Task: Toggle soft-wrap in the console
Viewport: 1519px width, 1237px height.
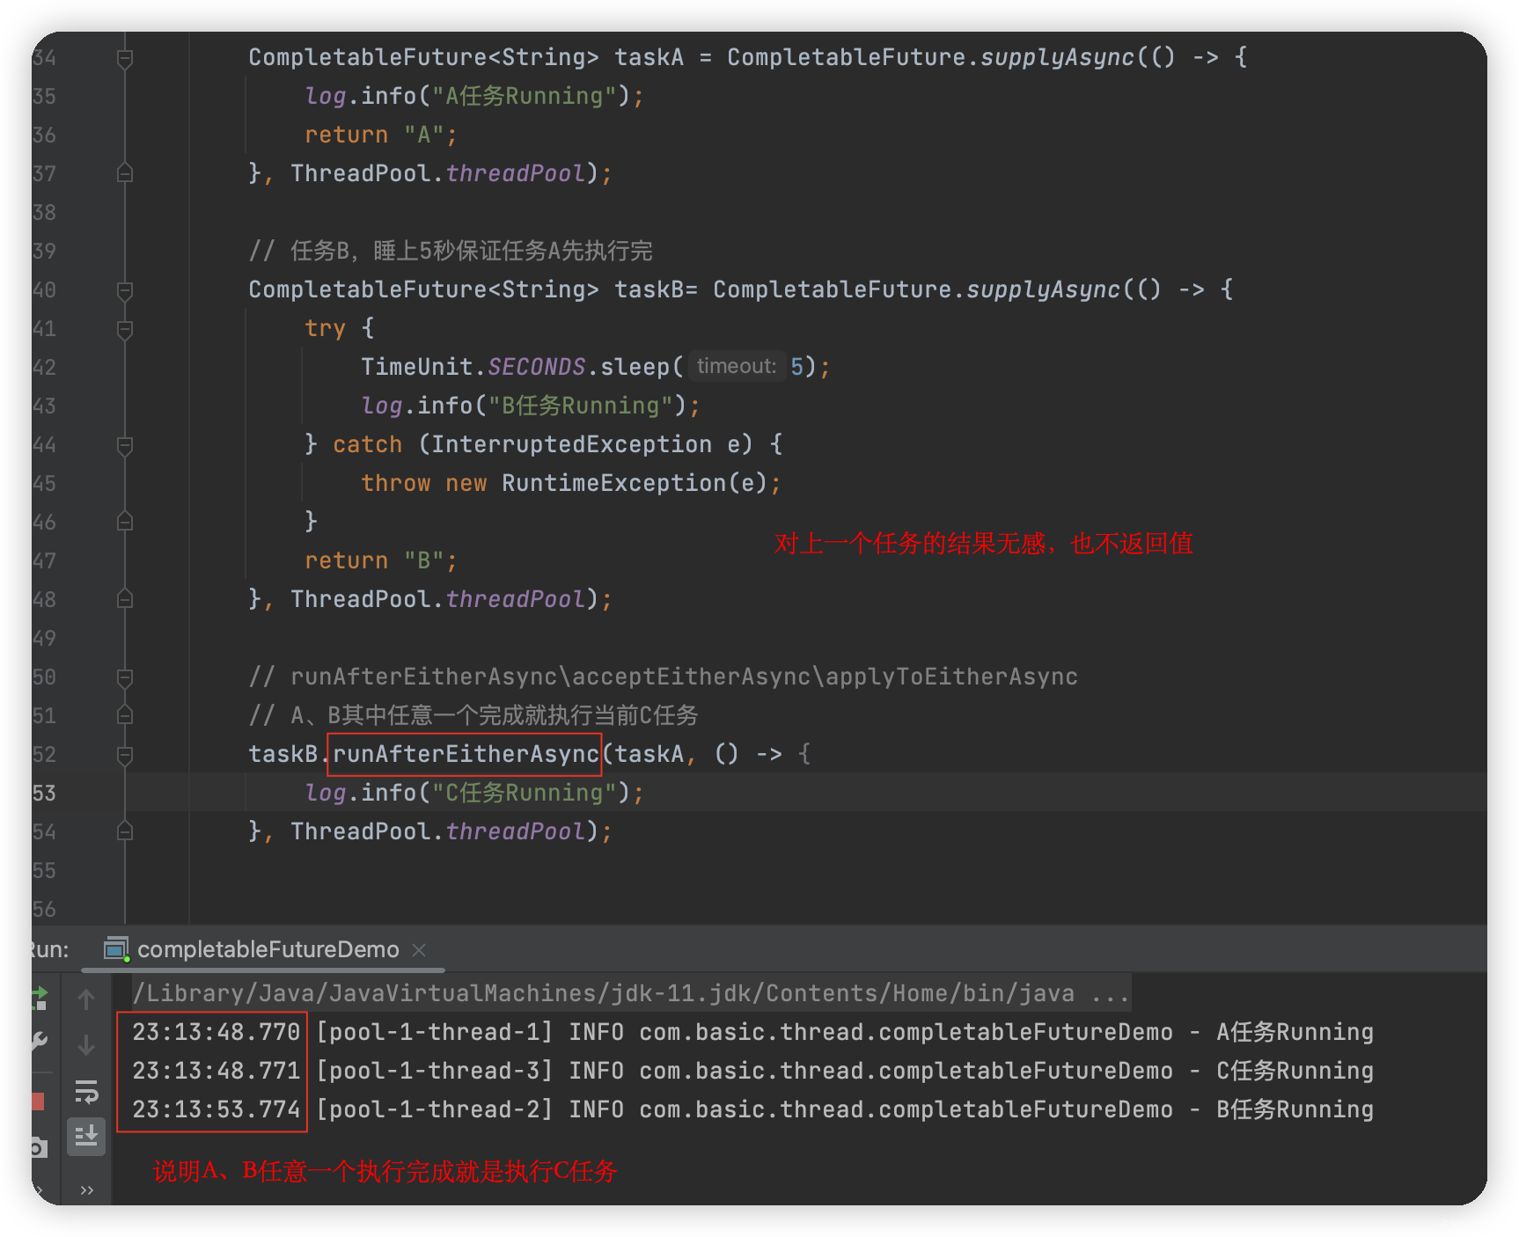Action: click(x=86, y=1092)
